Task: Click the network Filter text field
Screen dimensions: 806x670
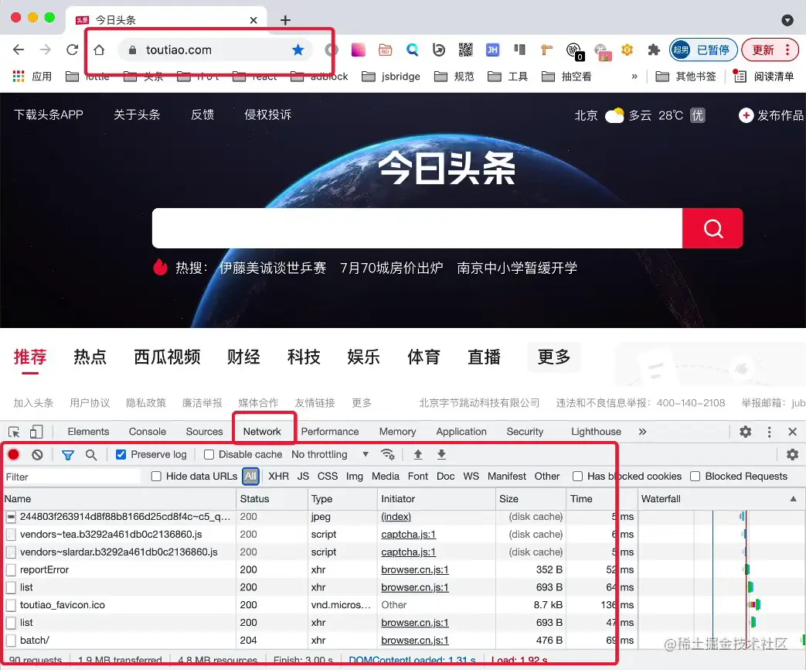Action: pos(72,477)
